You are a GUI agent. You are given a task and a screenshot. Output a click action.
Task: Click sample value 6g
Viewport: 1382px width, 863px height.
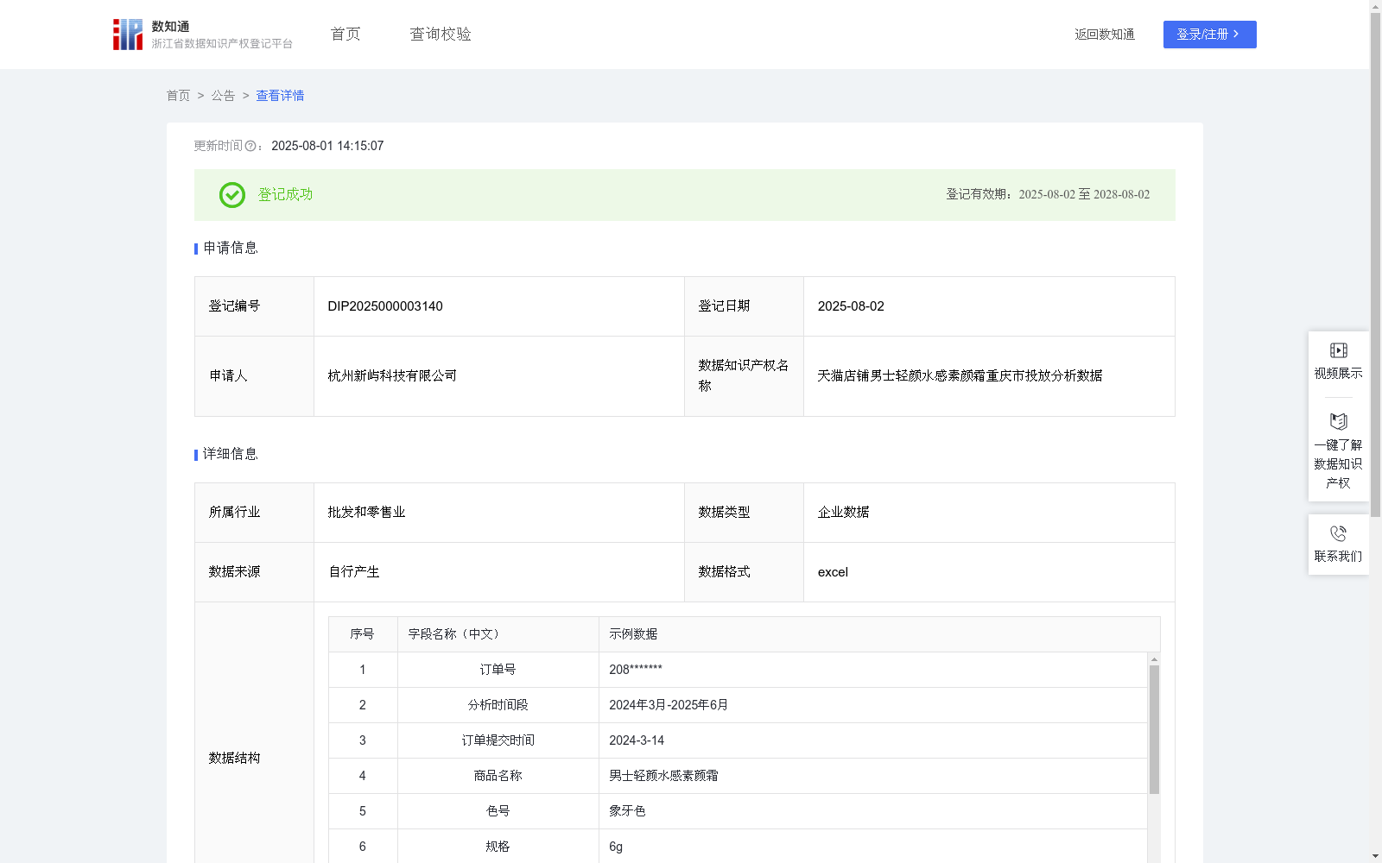click(x=616, y=847)
